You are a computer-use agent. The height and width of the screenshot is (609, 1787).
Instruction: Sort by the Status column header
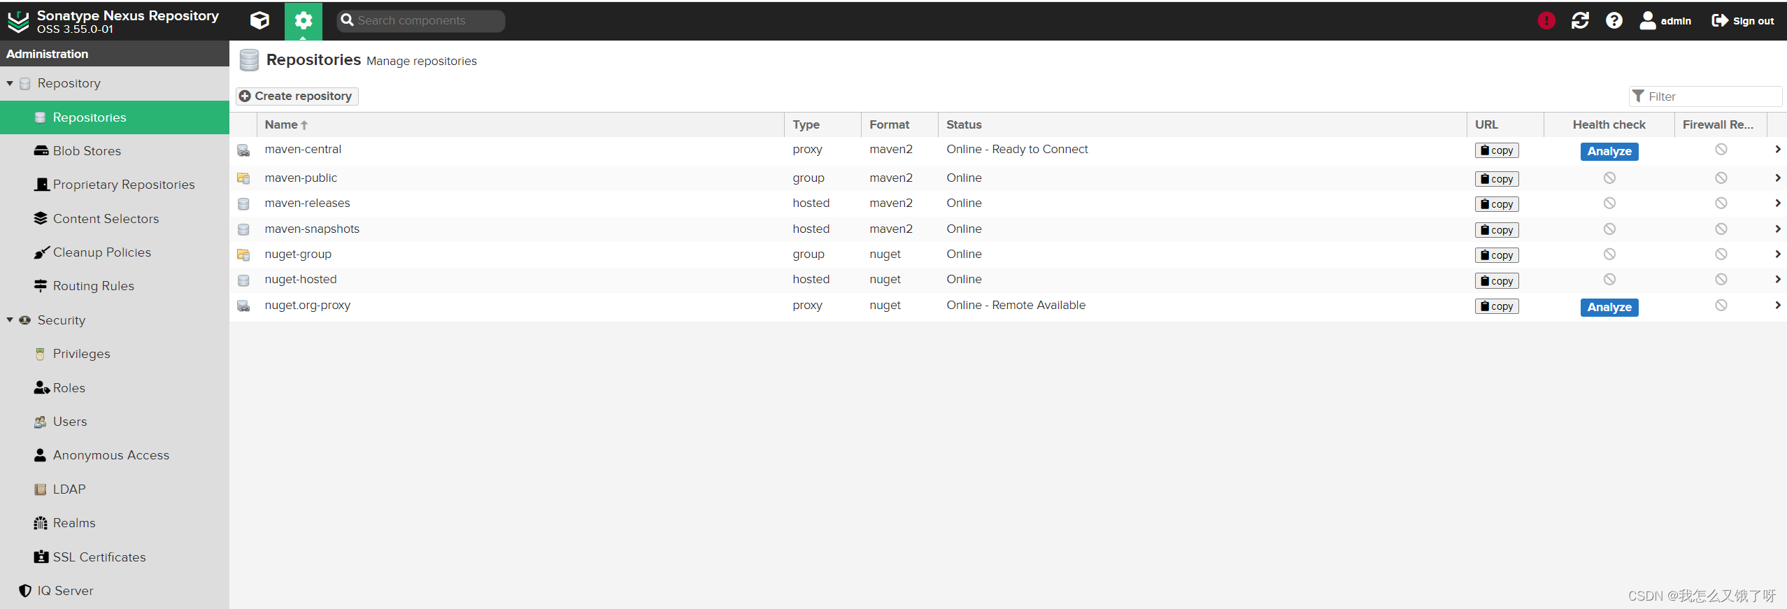[x=1202, y=124]
